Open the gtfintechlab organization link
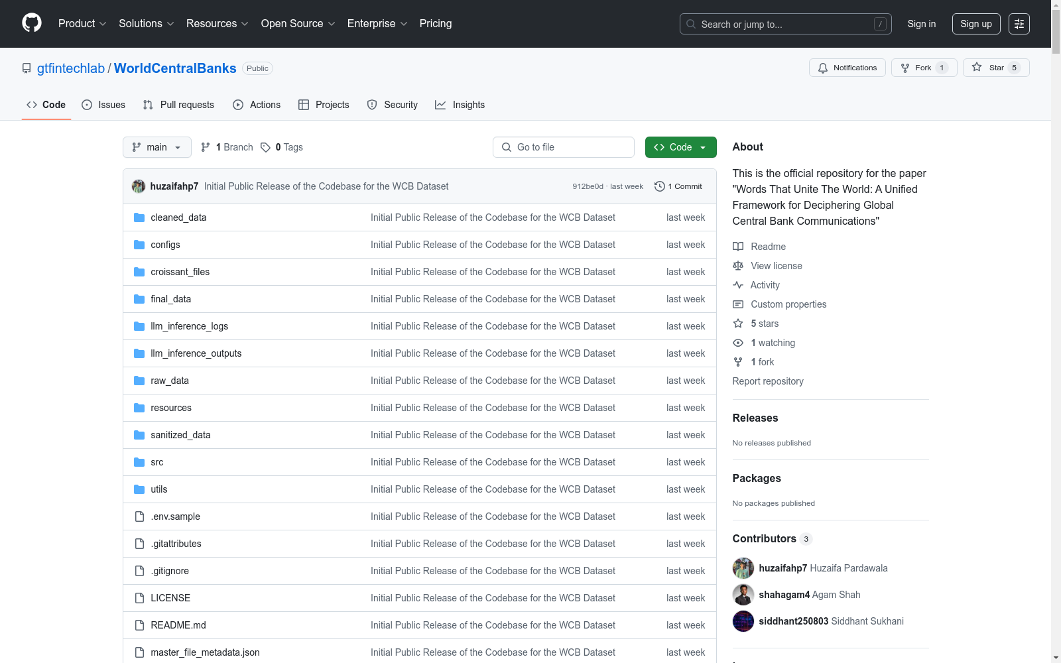The width and height of the screenshot is (1061, 663). (x=71, y=68)
